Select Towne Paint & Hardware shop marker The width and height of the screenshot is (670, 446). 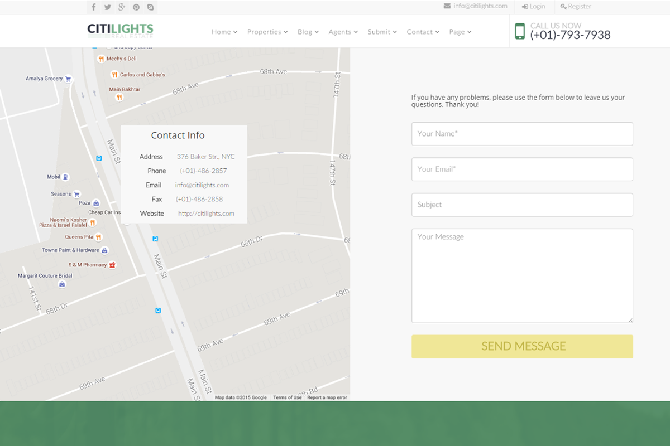pyautogui.click(x=105, y=250)
